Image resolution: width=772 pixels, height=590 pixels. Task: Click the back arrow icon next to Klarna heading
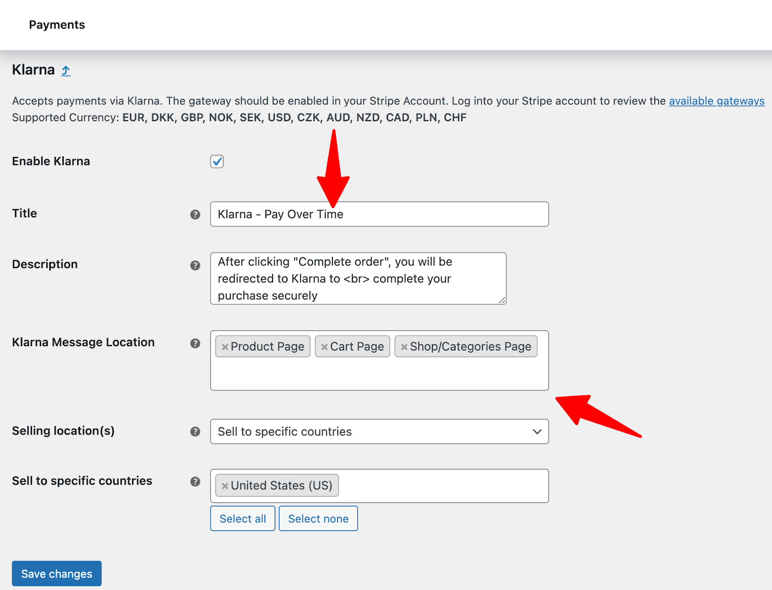66,71
